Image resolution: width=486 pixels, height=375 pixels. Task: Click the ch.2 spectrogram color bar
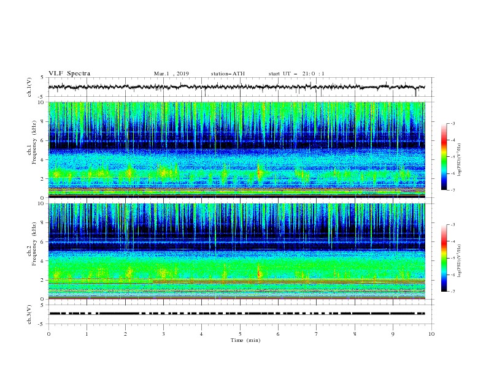click(x=444, y=258)
